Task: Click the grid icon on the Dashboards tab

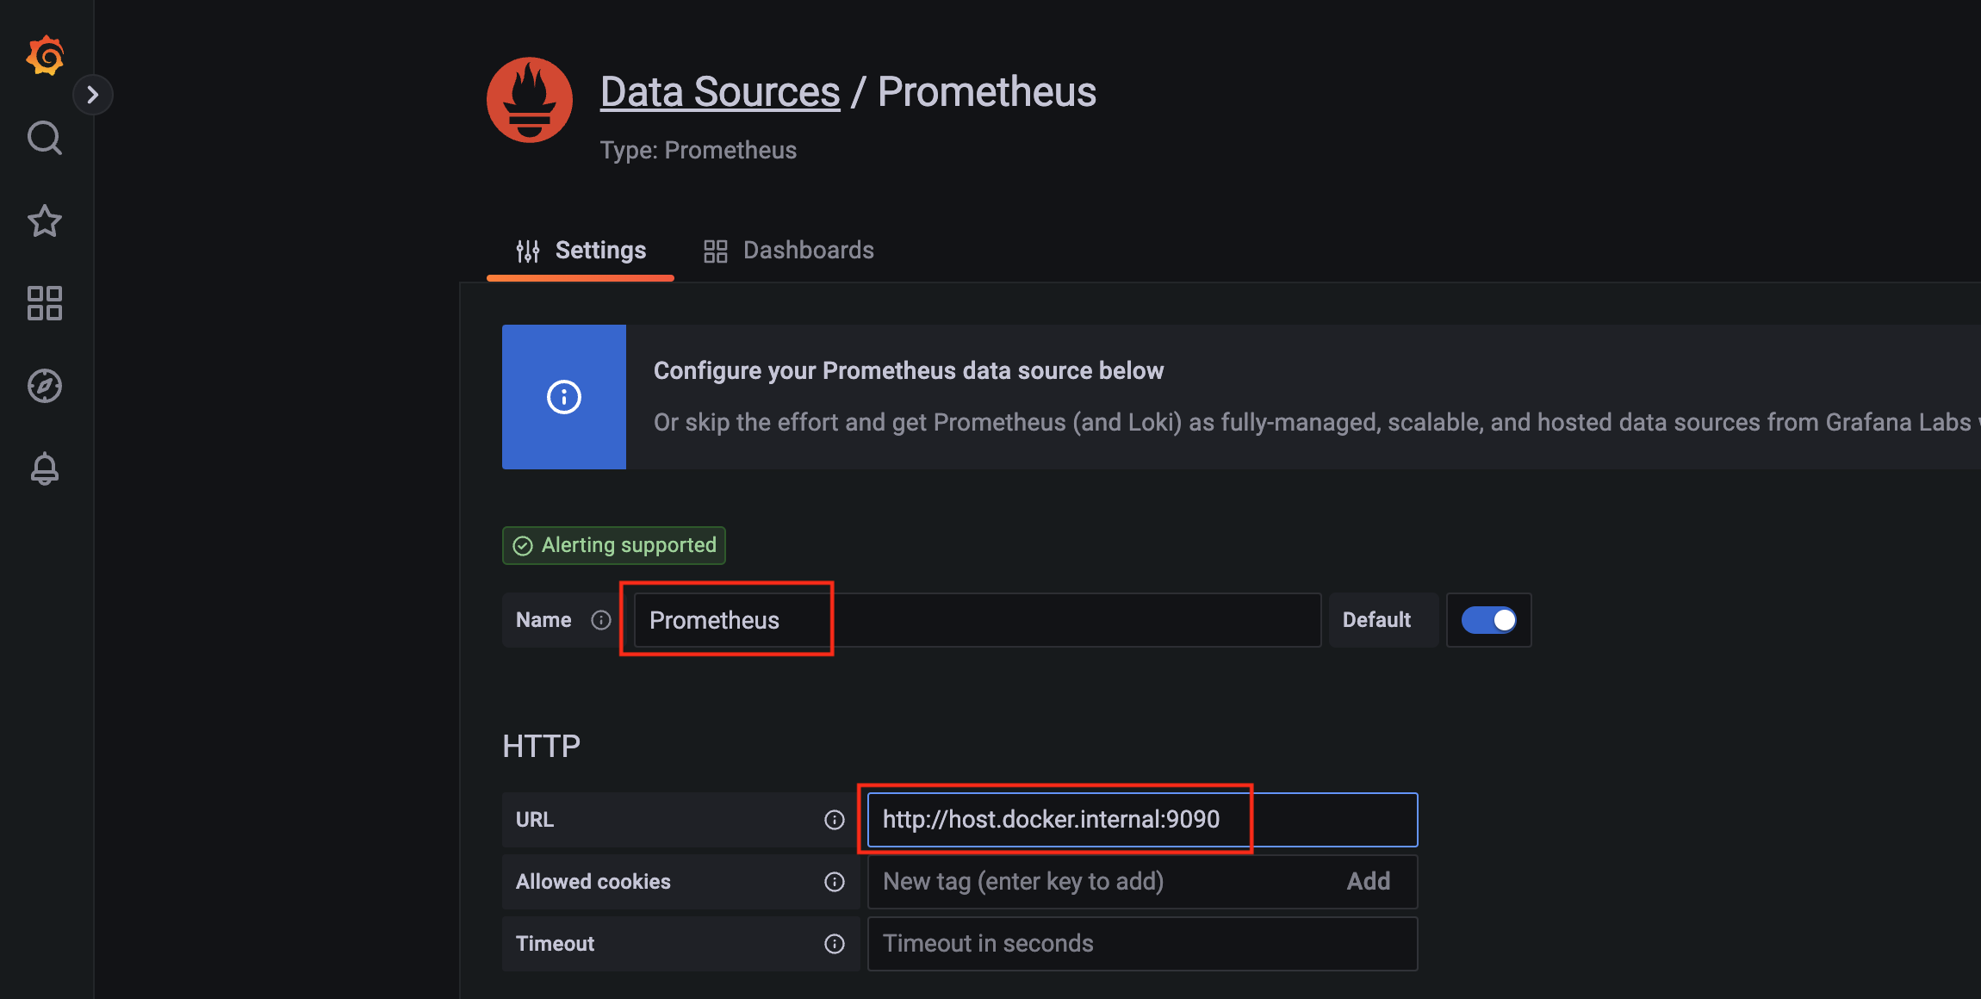Action: click(716, 251)
